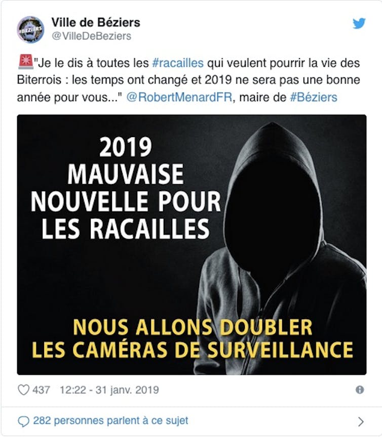This screenshot has width=382, height=437.
Task: Click the Twitter bird logo
Action: [x=359, y=23]
